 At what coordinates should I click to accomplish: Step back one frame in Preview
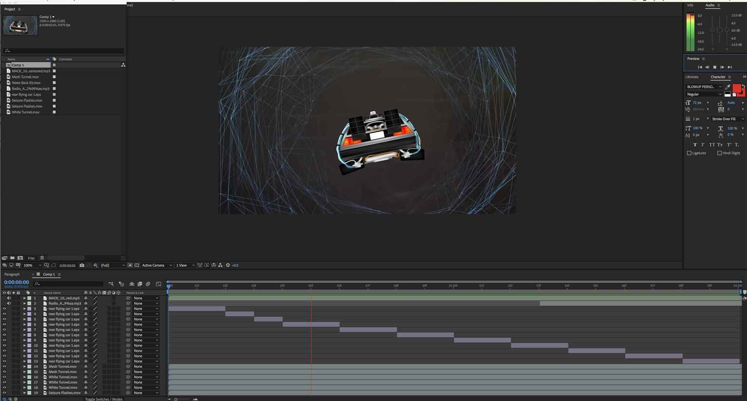coord(707,67)
